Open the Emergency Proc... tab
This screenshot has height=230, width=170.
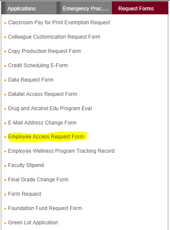[84, 8]
